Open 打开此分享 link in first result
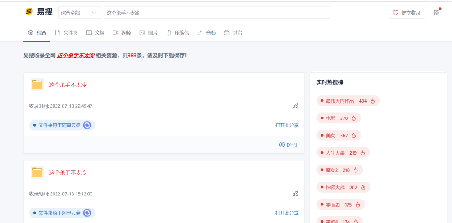The height and width of the screenshot is (223, 452). (x=287, y=125)
